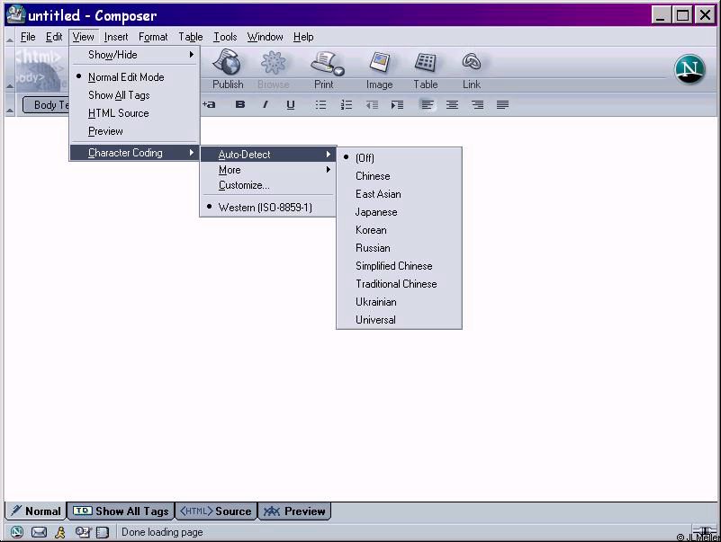Choose Russian auto-detect
The image size is (721, 542).
(399, 247)
